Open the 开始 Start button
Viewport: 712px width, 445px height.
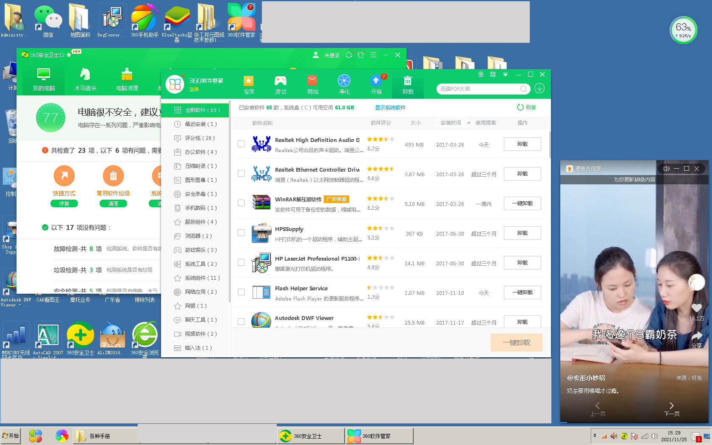click(x=11, y=436)
